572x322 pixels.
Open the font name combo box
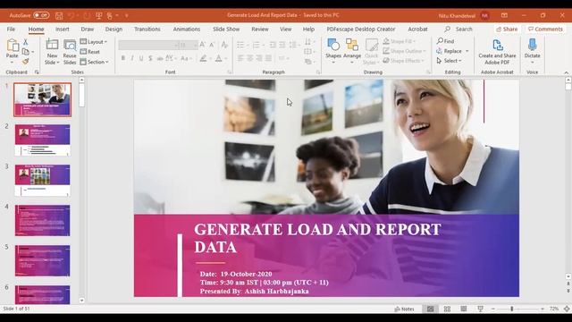[x=148, y=45]
